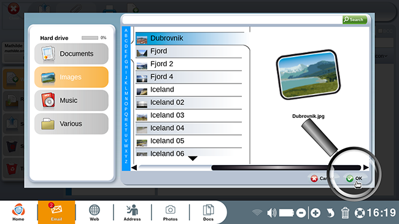
Task: Click the zoom-in plus icon
Action: pos(316,213)
